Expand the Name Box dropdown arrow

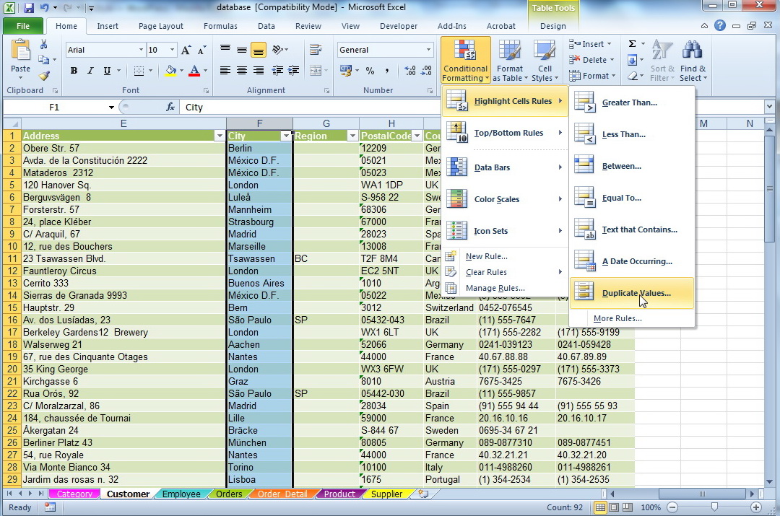(x=111, y=108)
